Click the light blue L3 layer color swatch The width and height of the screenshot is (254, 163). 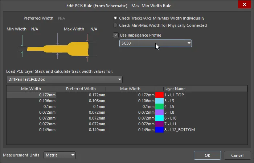coord(159,100)
